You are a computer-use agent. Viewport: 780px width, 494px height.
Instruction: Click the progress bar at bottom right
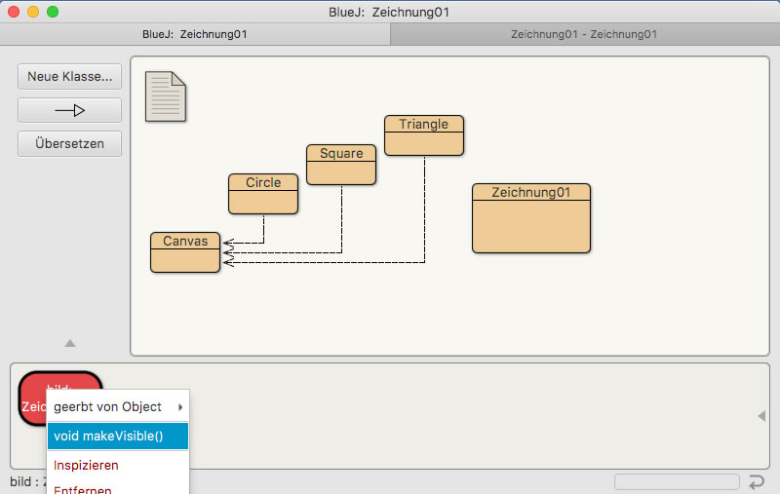point(677,481)
